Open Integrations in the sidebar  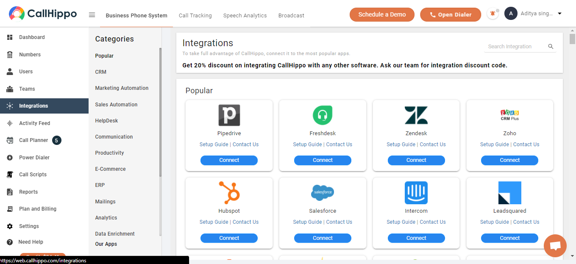(44, 106)
